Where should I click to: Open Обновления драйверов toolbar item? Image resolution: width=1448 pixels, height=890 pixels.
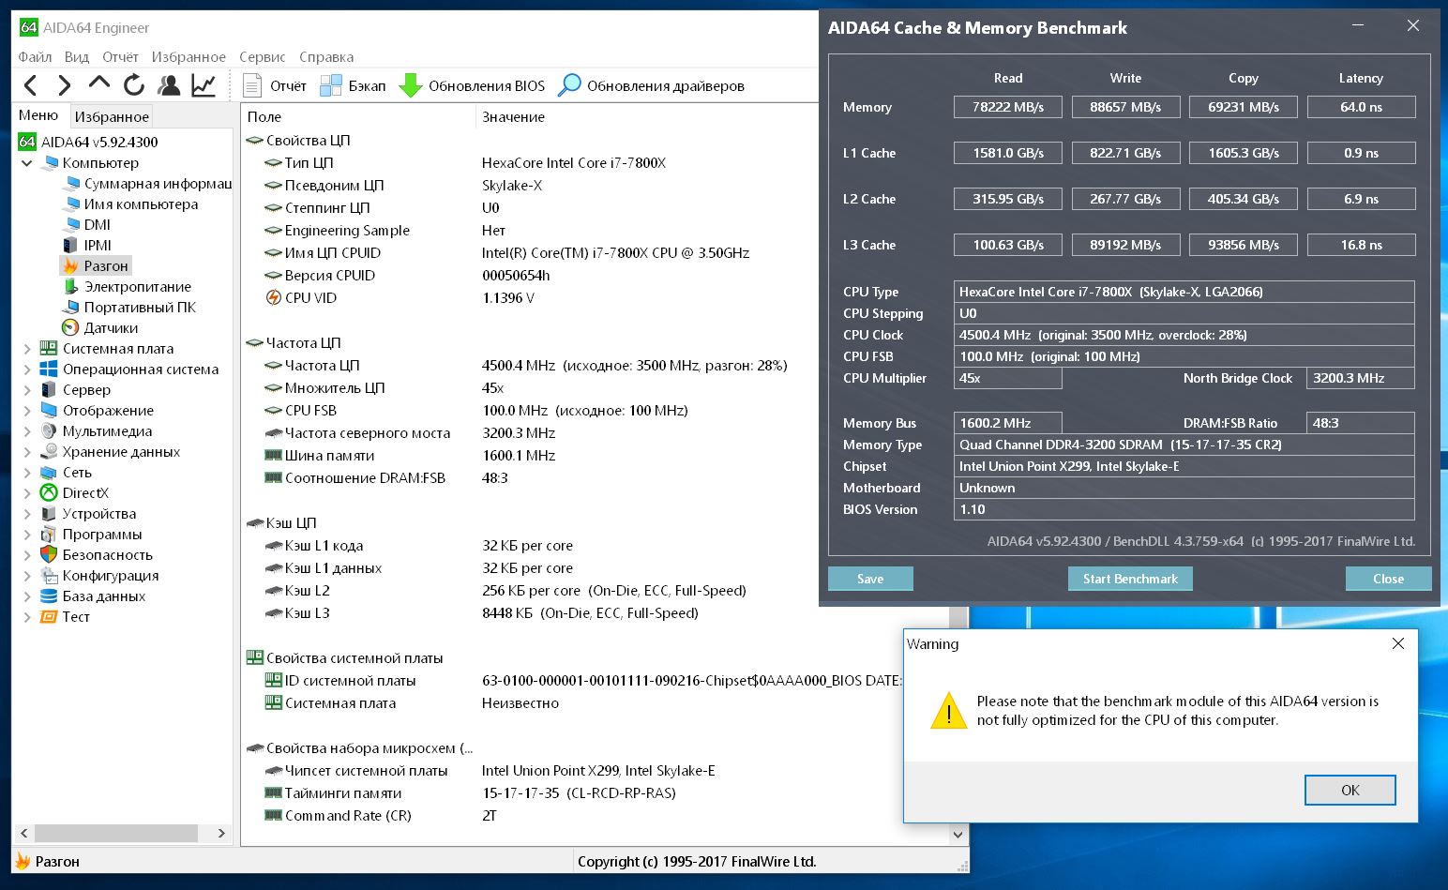(651, 85)
